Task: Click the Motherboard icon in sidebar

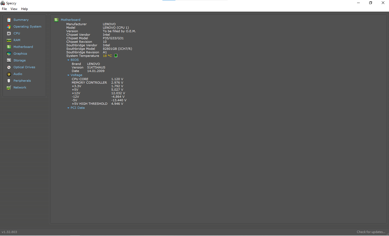Action: tap(9, 47)
